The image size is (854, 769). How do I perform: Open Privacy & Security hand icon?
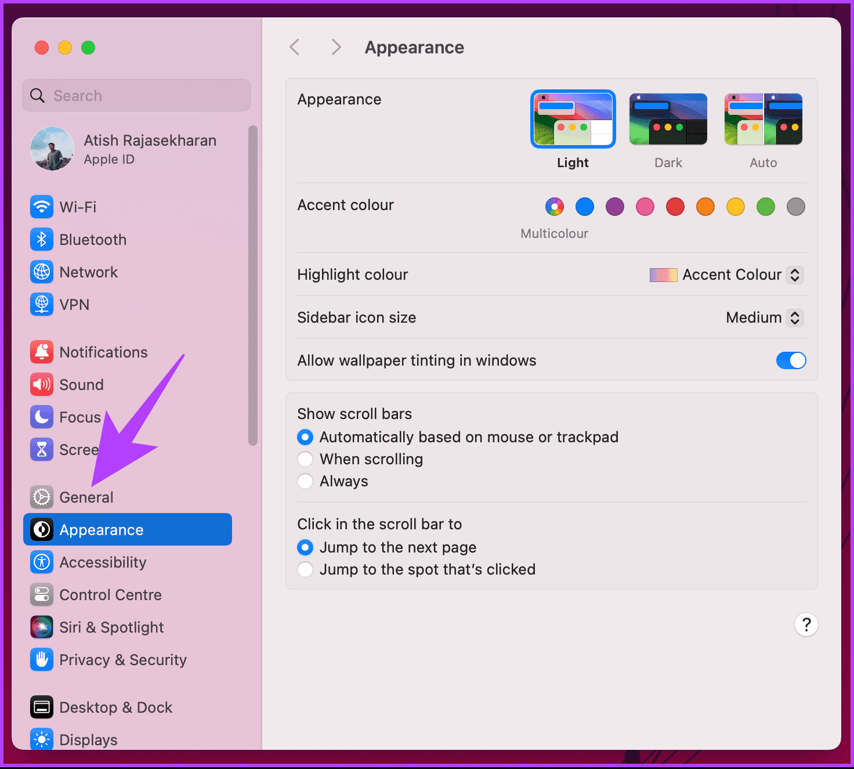[42, 659]
